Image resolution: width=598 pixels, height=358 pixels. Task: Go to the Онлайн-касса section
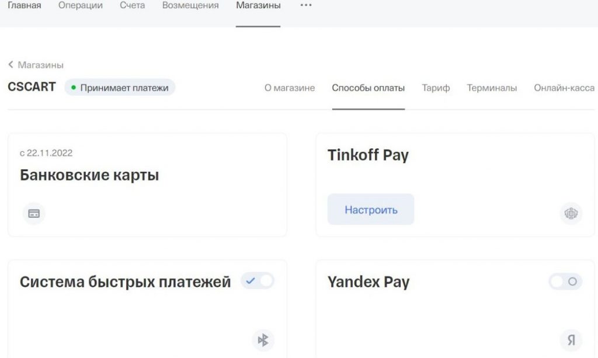tap(564, 88)
